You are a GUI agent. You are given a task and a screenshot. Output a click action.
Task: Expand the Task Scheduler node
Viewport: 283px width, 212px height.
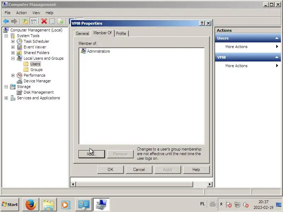pos(13,41)
